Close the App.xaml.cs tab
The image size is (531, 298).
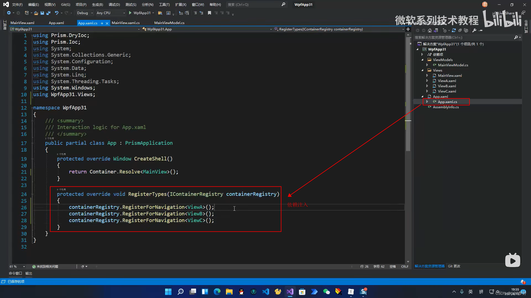point(107,23)
